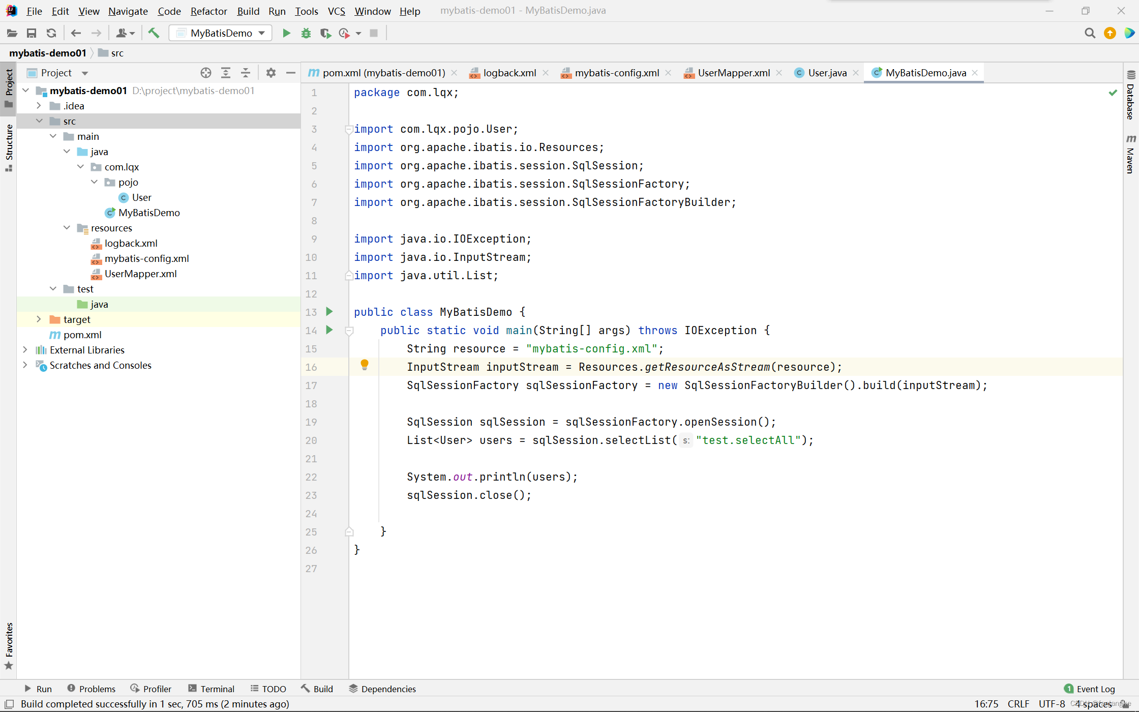Toggle the Favorites tool window
The width and height of the screenshot is (1139, 712).
pyautogui.click(x=9, y=646)
